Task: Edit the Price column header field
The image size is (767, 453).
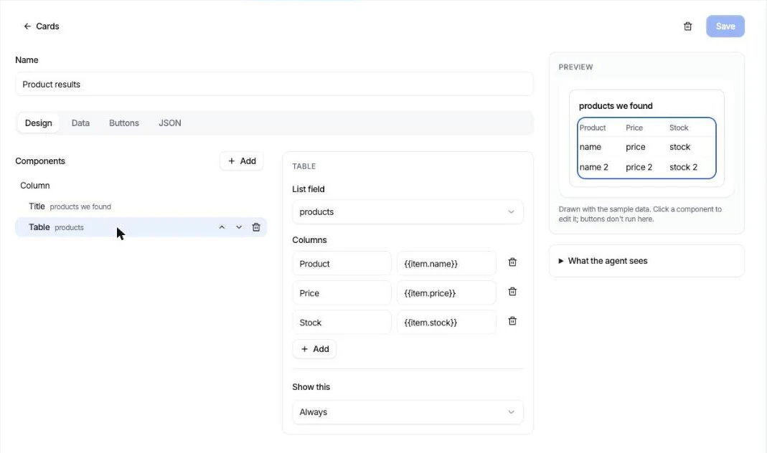Action: [x=342, y=293]
